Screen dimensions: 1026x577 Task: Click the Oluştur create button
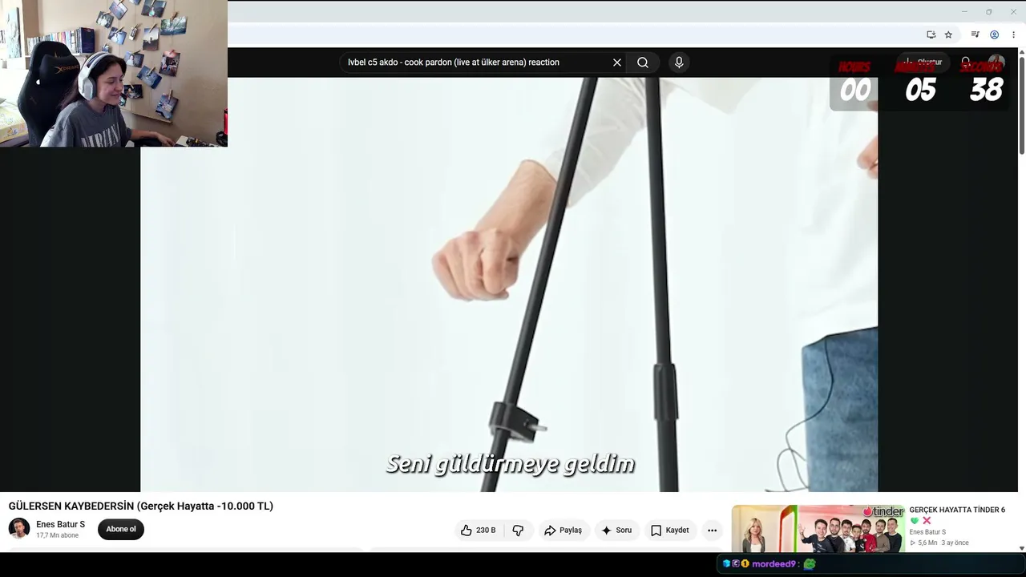click(922, 63)
